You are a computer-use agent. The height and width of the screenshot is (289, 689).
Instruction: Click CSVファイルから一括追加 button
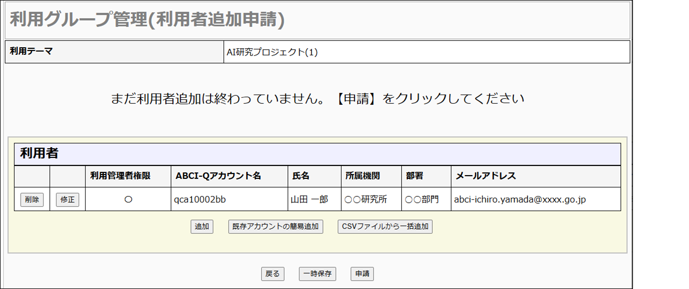tap(385, 227)
